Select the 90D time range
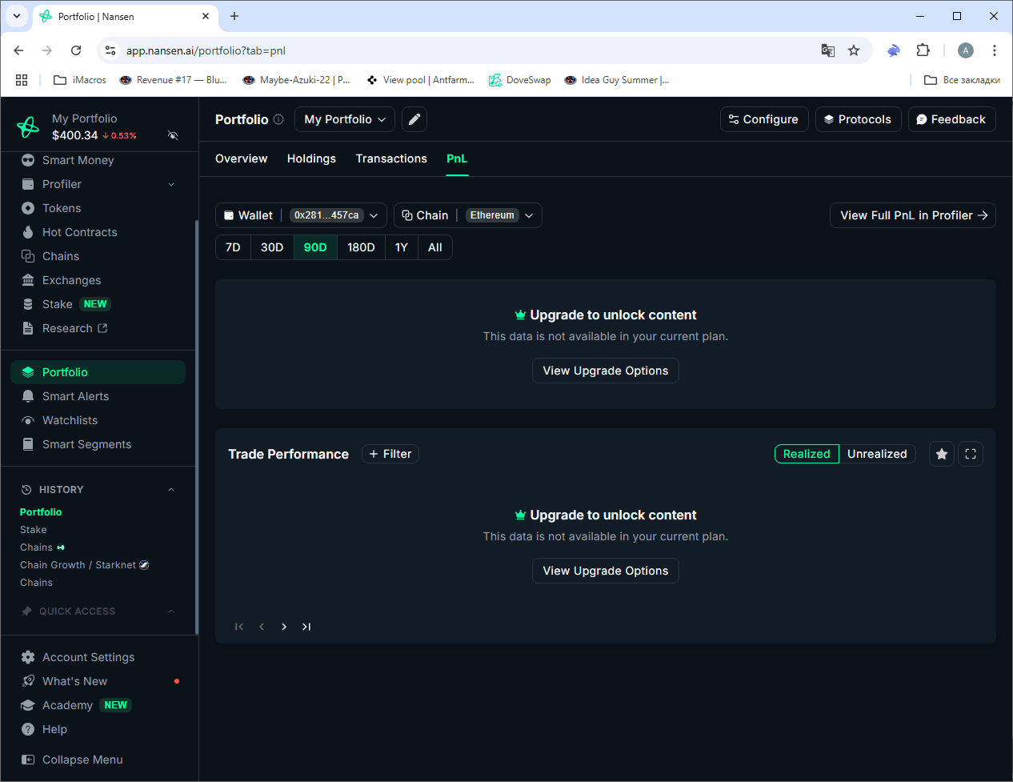The image size is (1013, 782). click(x=315, y=247)
